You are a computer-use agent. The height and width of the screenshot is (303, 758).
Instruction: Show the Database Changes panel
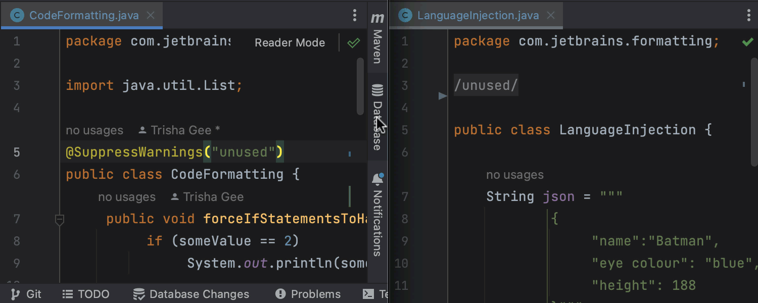click(x=191, y=294)
